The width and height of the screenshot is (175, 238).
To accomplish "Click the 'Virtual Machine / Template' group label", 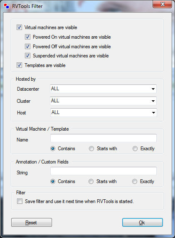I will point(42,129).
